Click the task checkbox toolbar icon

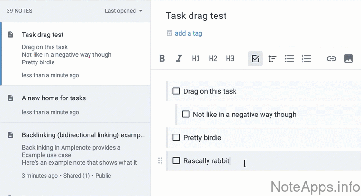point(255,59)
